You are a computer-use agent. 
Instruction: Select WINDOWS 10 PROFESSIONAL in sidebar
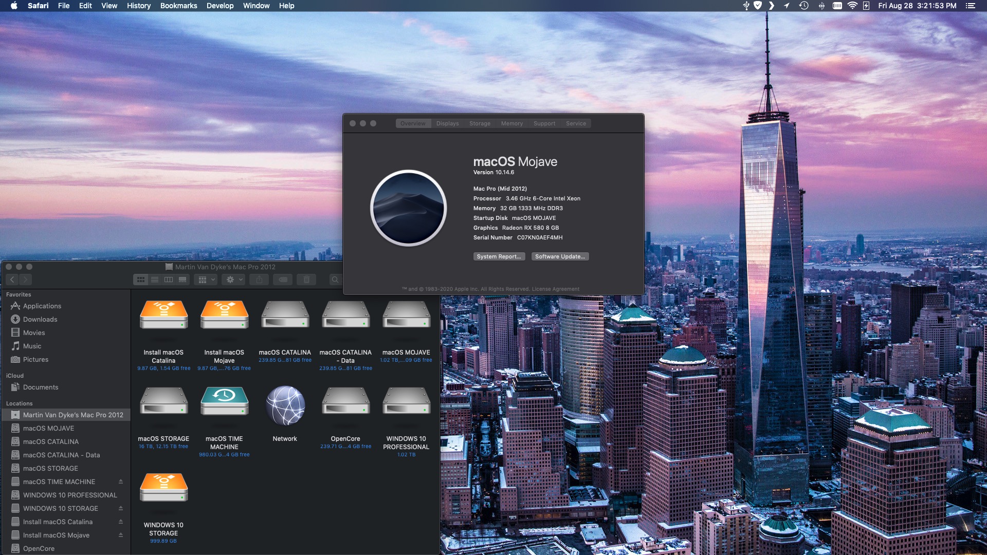point(66,495)
